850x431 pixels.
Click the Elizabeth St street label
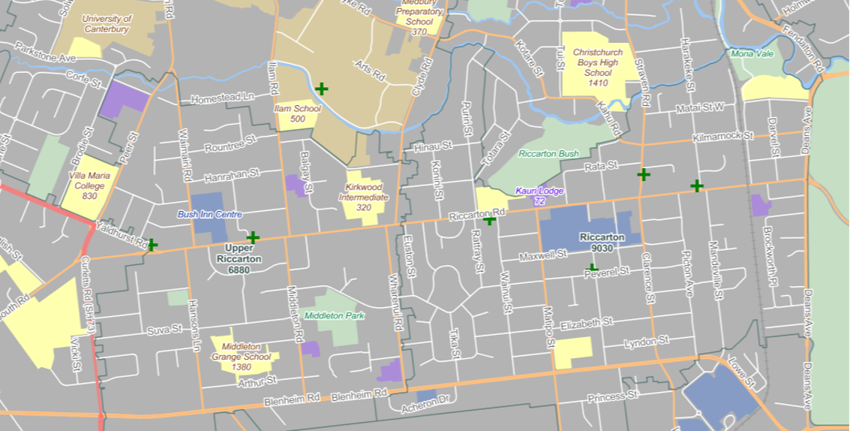coord(587,324)
